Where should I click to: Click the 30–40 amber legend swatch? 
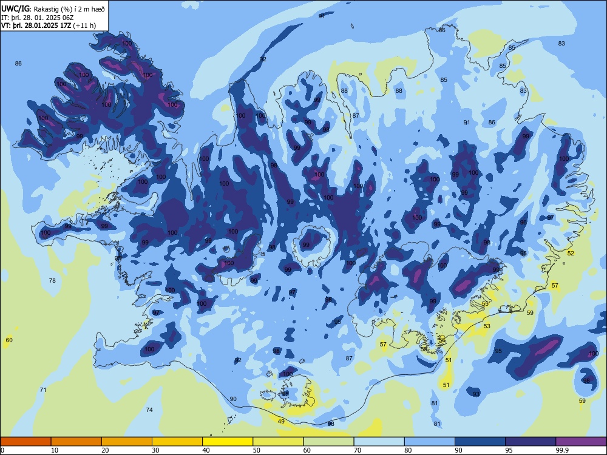pyautogui.click(x=177, y=442)
